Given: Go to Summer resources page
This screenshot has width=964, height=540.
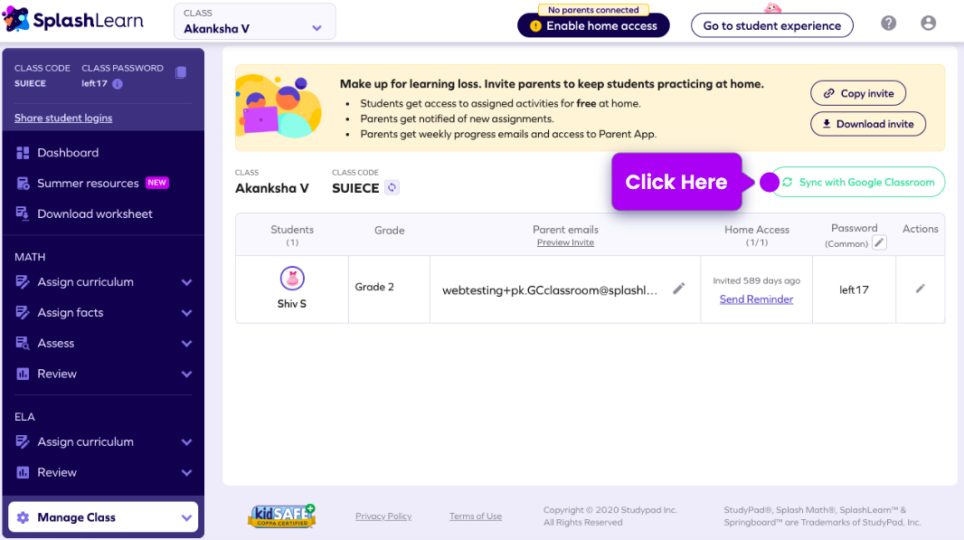Looking at the screenshot, I should click(88, 184).
